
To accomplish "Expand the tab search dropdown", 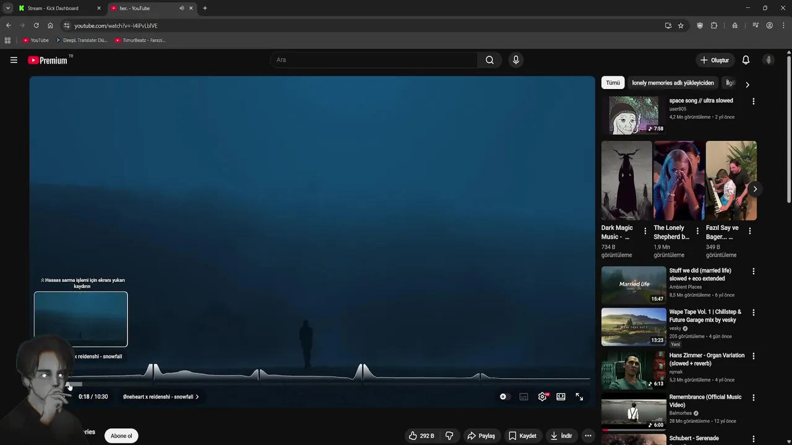I will click(7, 8).
